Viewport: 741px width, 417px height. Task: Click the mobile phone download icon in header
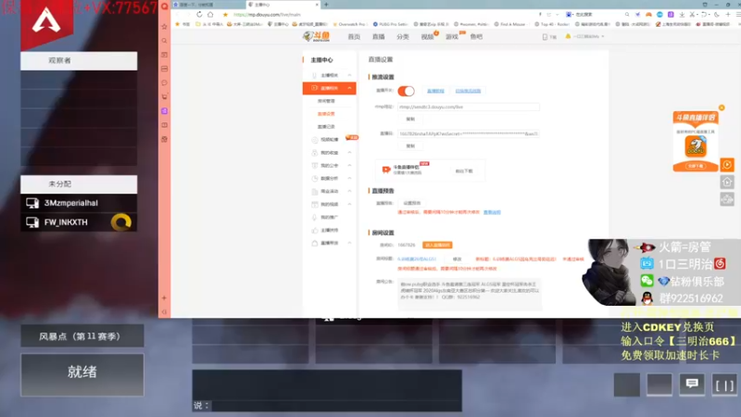click(545, 37)
